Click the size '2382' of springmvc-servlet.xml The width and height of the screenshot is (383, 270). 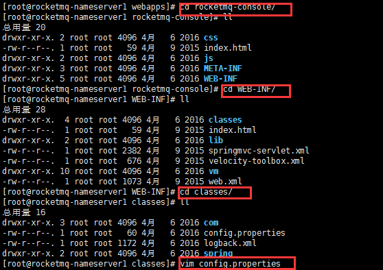tap(132, 151)
